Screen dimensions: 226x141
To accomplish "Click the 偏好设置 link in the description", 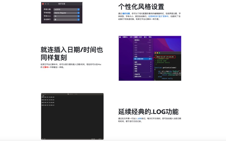I will 126,14.
